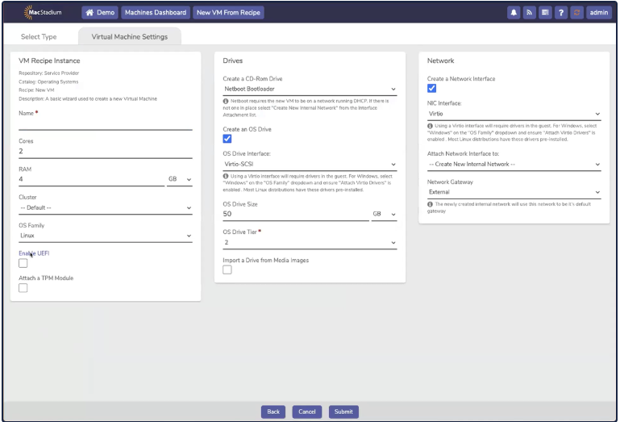Open the OS Family dropdown
Viewport: 620px width, 422px height.
(105, 236)
